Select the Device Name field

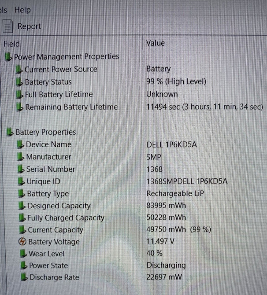pyautogui.click(x=49, y=144)
